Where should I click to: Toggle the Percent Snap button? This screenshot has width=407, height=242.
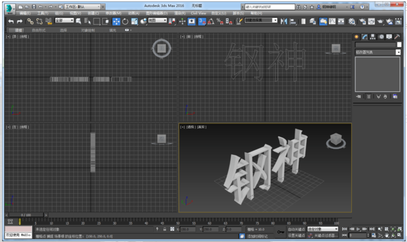point(220,21)
